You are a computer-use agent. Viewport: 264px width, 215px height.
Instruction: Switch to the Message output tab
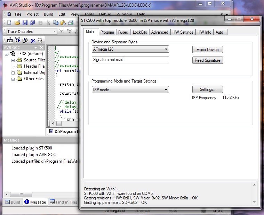tap(35, 202)
